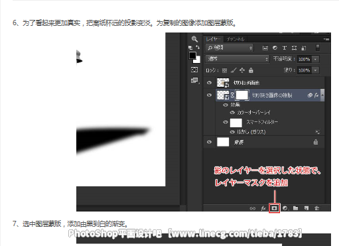
Task: Create new group folder icon
Action: 296,208
